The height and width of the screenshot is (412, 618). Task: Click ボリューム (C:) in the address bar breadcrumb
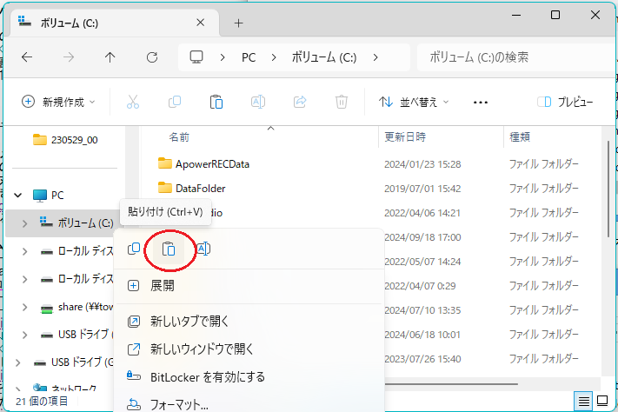click(324, 58)
